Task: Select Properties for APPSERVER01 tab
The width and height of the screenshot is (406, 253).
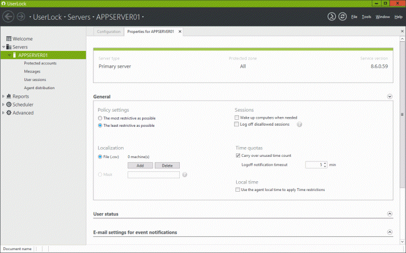Action: (x=151, y=31)
